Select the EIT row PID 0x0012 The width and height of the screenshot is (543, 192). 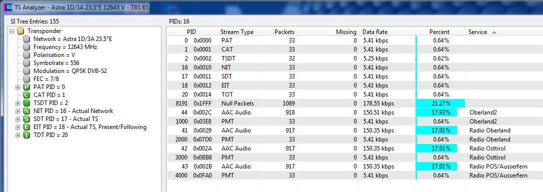pyautogui.click(x=355, y=85)
